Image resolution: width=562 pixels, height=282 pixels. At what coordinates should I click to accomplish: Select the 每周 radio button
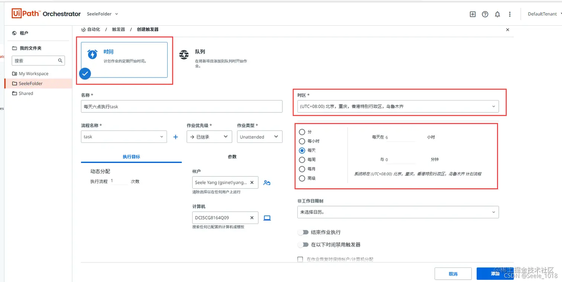[301, 160]
